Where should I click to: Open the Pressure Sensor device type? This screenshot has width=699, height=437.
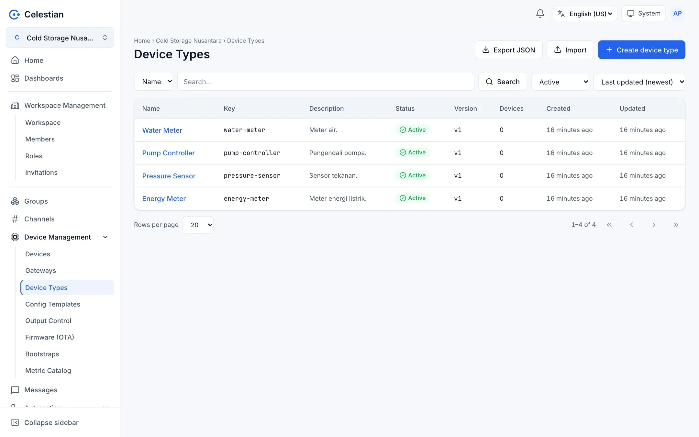[169, 176]
